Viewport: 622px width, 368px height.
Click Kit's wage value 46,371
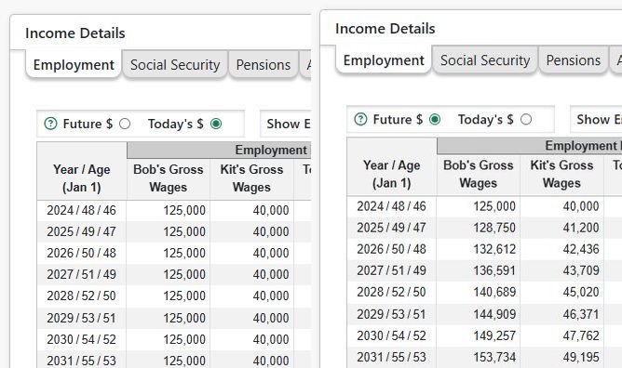click(581, 314)
